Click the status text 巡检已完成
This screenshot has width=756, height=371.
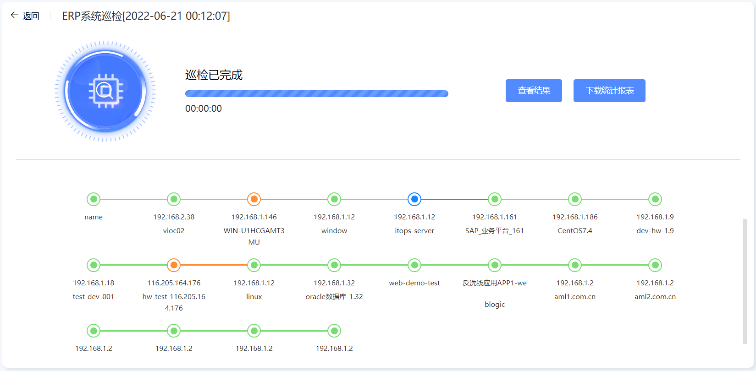[214, 75]
